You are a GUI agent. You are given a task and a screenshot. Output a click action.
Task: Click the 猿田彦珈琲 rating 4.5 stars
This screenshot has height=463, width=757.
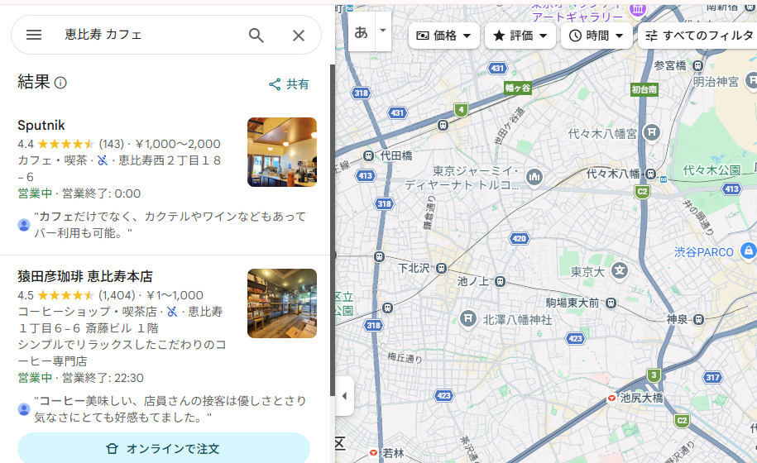point(55,295)
